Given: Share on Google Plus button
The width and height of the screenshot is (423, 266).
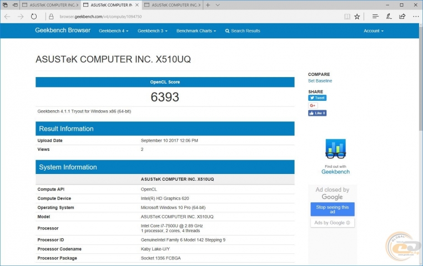Looking at the screenshot, I should [313, 105].
